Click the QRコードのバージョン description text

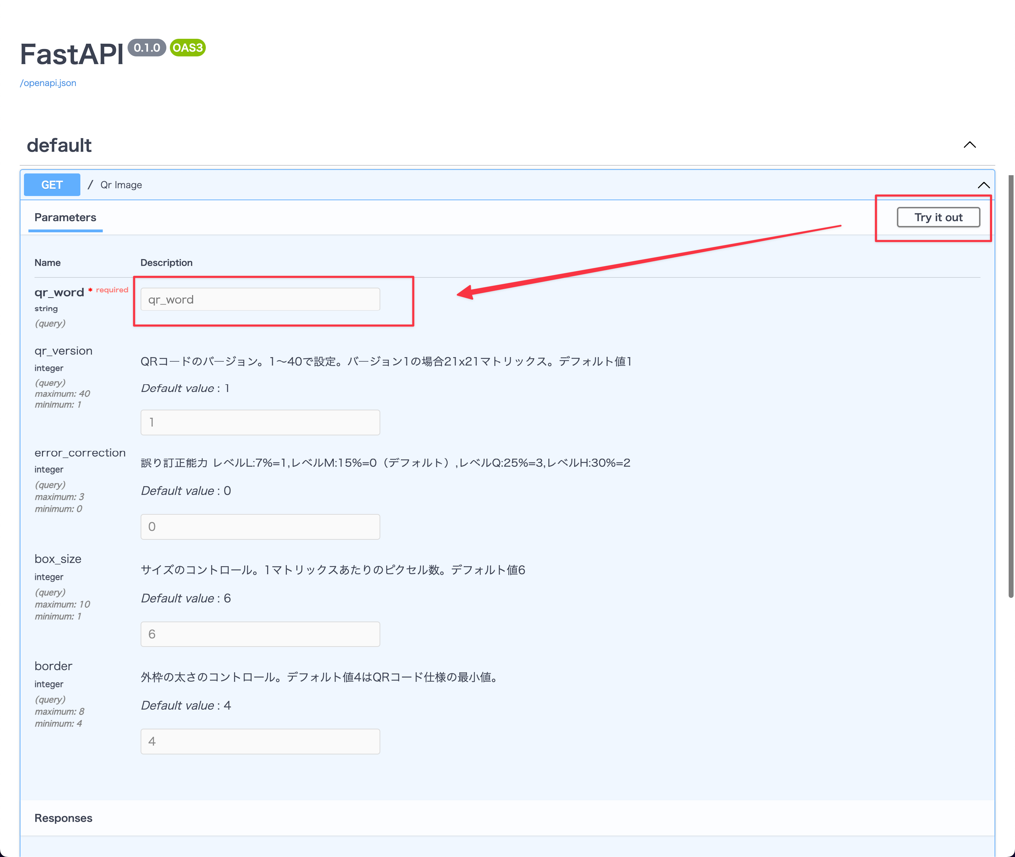click(x=387, y=362)
